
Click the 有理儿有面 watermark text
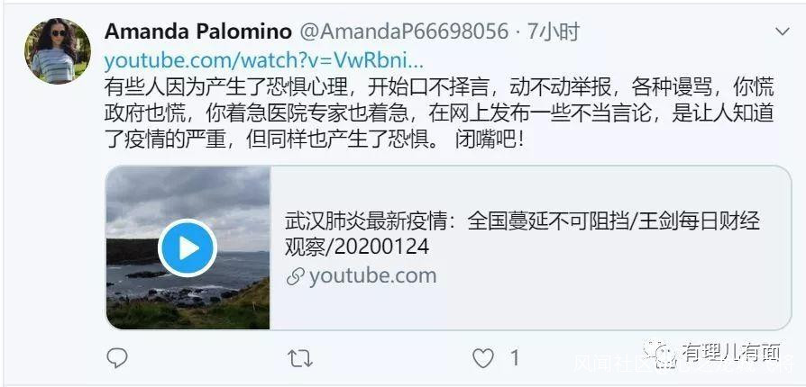coord(731,353)
